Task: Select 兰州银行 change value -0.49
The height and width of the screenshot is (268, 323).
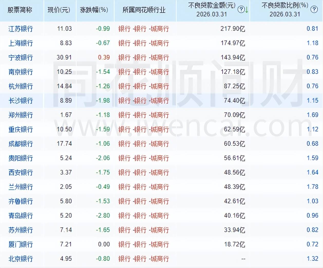Action: coord(103,187)
